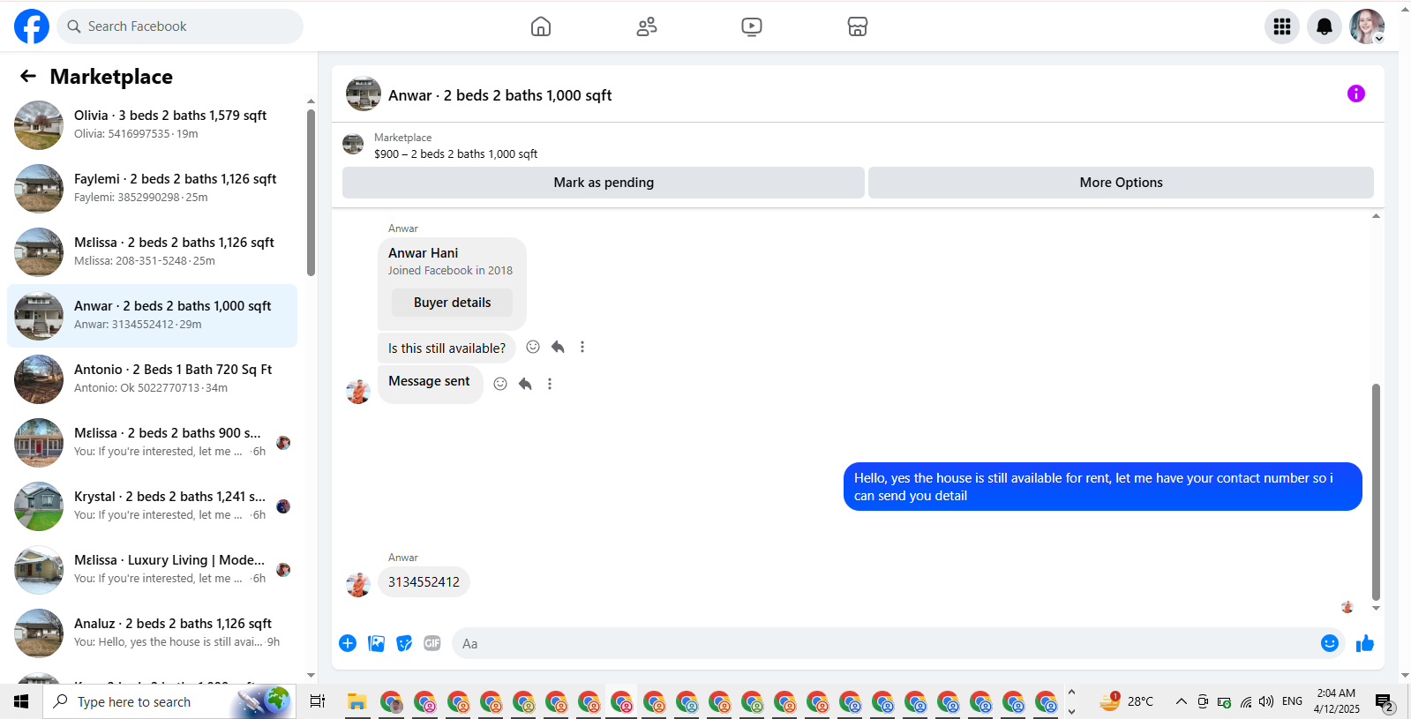Viewport: 1411px width, 719px height.
Task: Open Melissa 208-351-5248 conversation
Action: pyautogui.click(x=152, y=252)
